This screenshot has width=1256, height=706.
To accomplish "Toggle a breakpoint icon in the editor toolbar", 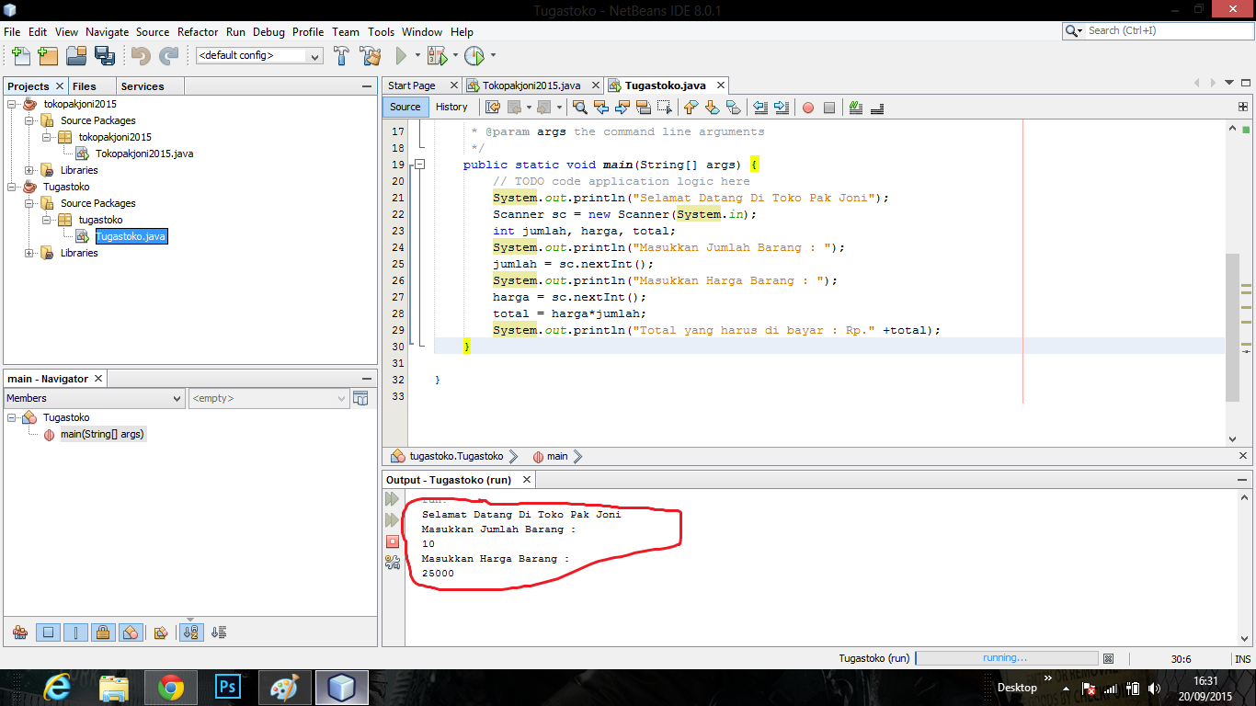I will click(807, 108).
